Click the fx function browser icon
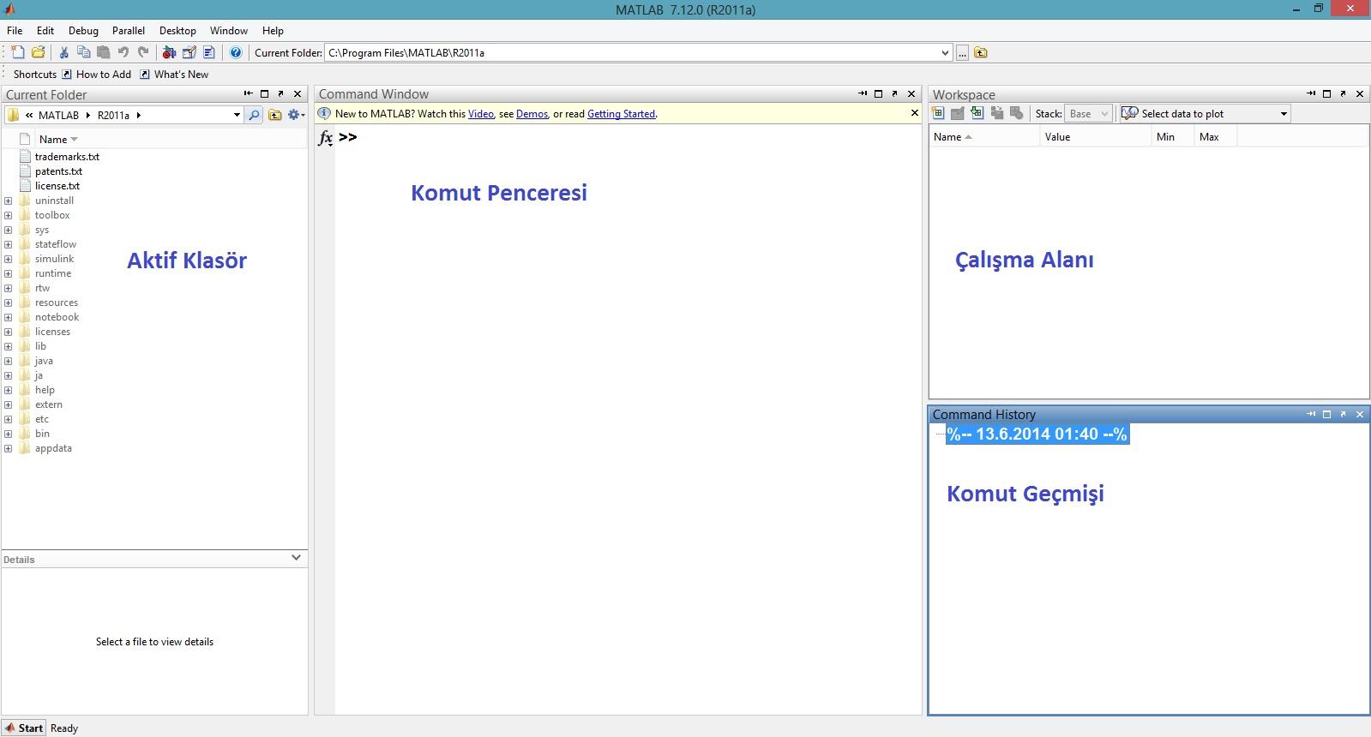Image resolution: width=1371 pixels, height=737 pixels. (x=325, y=138)
